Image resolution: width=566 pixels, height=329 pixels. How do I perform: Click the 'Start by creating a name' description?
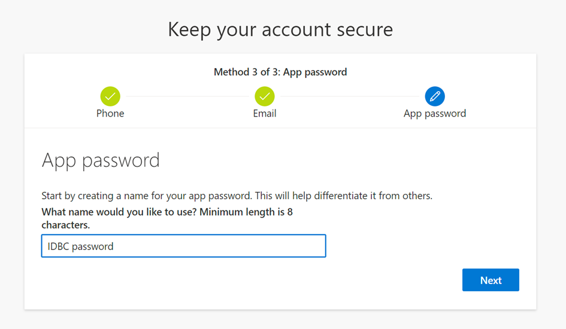[147, 196]
